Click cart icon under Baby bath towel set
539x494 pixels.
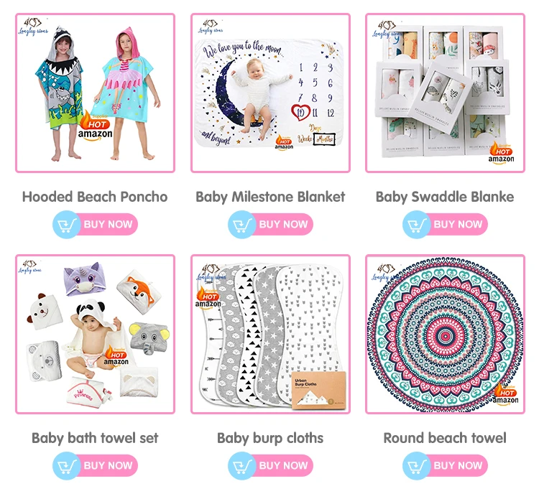point(67,466)
